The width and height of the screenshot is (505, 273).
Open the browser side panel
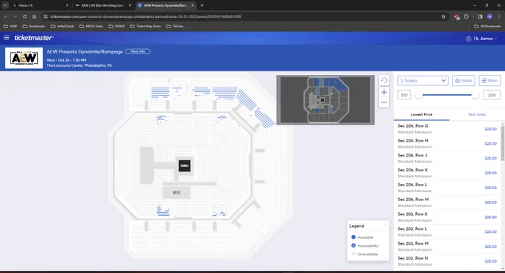480,16
